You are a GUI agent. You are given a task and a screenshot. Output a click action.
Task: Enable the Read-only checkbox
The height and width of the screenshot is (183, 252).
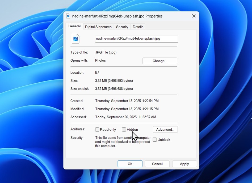(97, 130)
